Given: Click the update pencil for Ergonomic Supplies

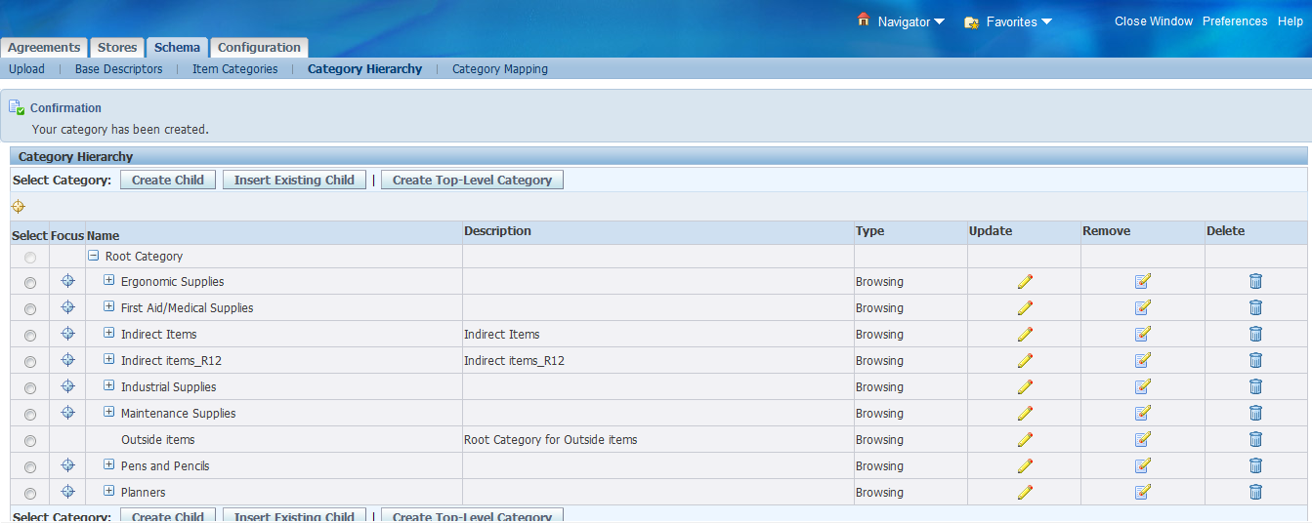Looking at the screenshot, I should click(x=1025, y=281).
